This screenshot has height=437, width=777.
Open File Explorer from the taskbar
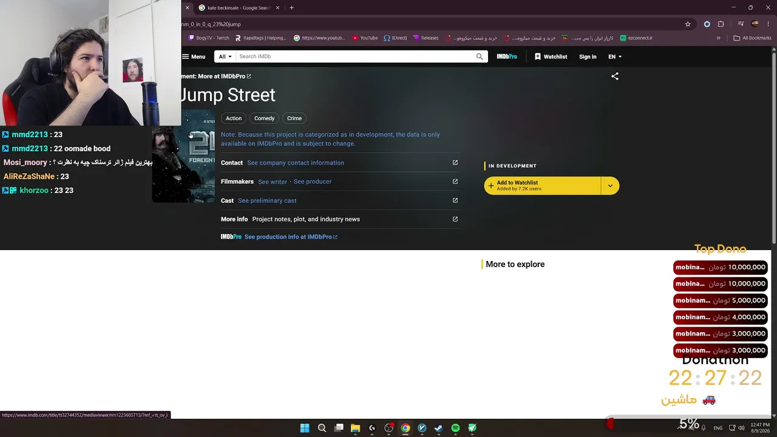tap(355, 428)
